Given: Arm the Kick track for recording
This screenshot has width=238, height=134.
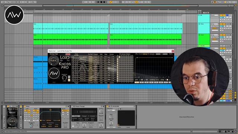Looking at the screenshot, I should [230, 24].
